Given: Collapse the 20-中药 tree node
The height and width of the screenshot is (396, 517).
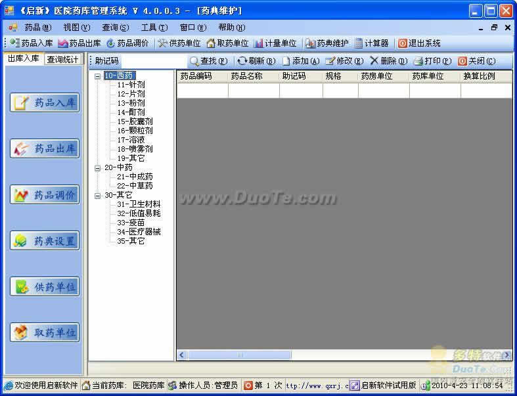Looking at the screenshot, I should (98, 168).
